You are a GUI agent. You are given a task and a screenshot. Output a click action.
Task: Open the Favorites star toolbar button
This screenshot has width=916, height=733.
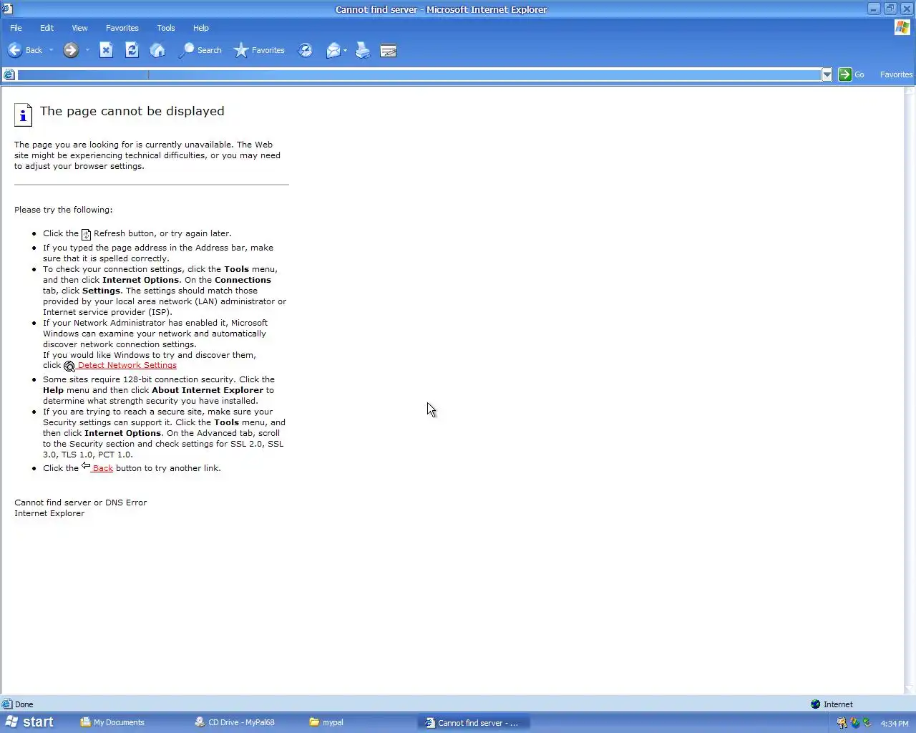pos(259,50)
